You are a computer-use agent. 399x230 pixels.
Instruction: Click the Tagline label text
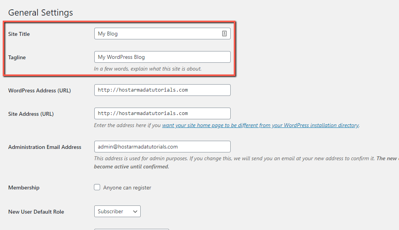(x=17, y=57)
